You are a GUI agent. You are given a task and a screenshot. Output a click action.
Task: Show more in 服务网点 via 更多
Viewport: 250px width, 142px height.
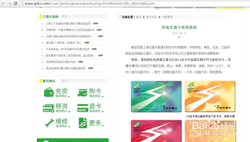tap(65, 81)
